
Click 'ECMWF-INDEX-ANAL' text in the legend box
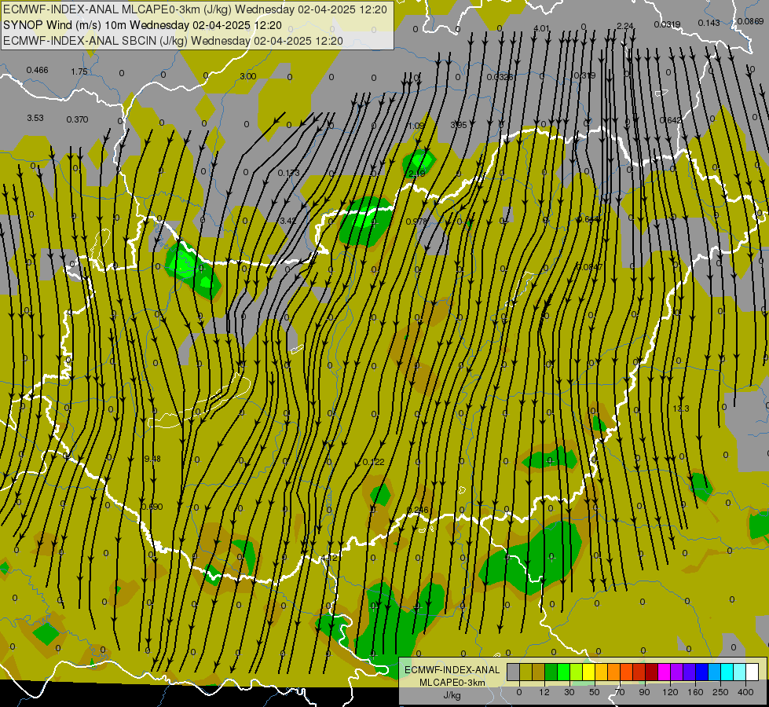coord(452,670)
